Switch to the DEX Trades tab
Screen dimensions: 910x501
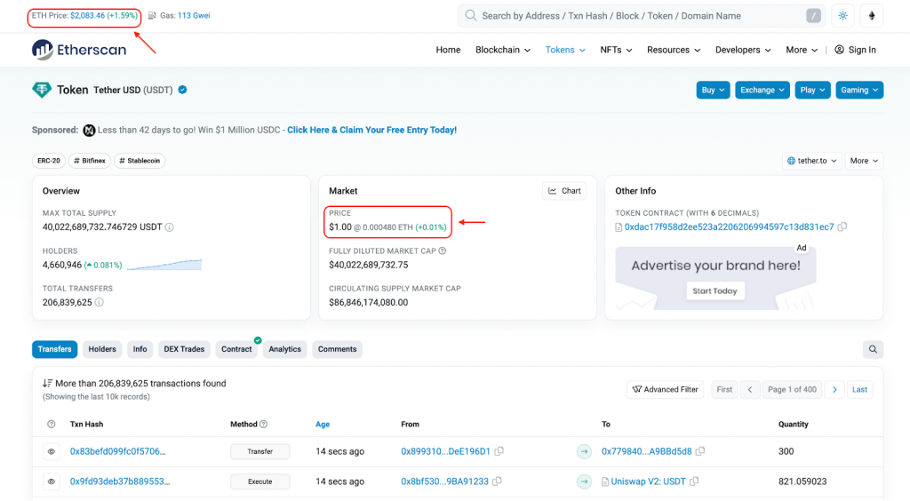pyautogui.click(x=184, y=349)
